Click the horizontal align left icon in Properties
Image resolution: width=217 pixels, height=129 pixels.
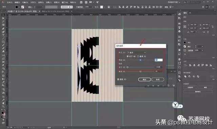tap(190, 65)
